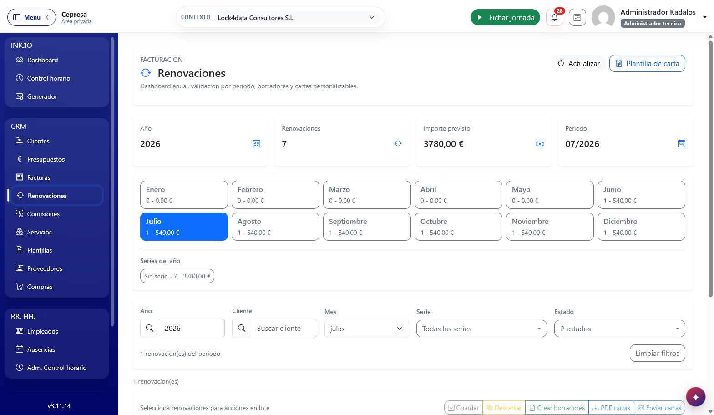The image size is (714, 415).
Task: Open Plantilla de carta
Action: (647, 63)
